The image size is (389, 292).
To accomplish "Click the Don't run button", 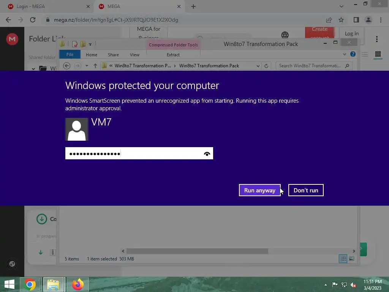I will click(x=306, y=190).
